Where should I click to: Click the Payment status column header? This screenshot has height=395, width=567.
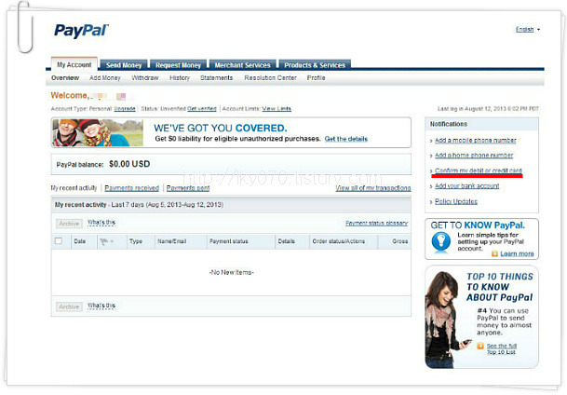(x=228, y=241)
